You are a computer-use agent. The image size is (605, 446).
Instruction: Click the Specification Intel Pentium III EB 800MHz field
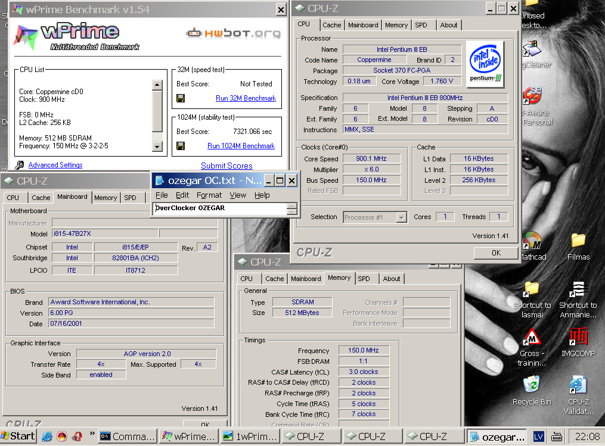[x=425, y=98]
